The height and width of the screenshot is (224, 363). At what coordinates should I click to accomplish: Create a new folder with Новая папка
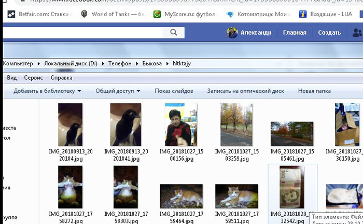[314, 91]
